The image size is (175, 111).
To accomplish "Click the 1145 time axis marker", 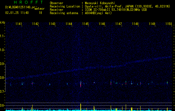I will pyautogui.click(x=85, y=24).
